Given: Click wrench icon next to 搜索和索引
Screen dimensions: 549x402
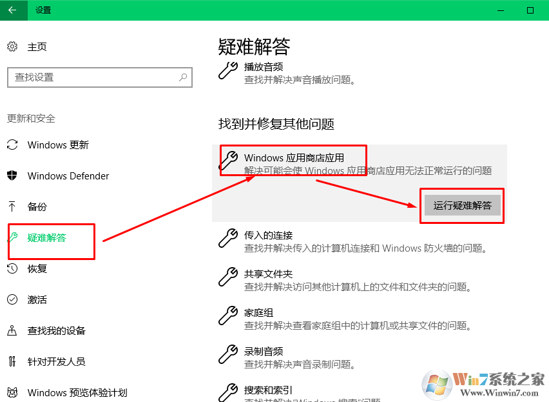Looking at the screenshot, I should click(228, 393).
